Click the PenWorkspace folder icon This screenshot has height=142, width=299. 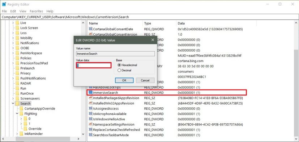point(17,53)
